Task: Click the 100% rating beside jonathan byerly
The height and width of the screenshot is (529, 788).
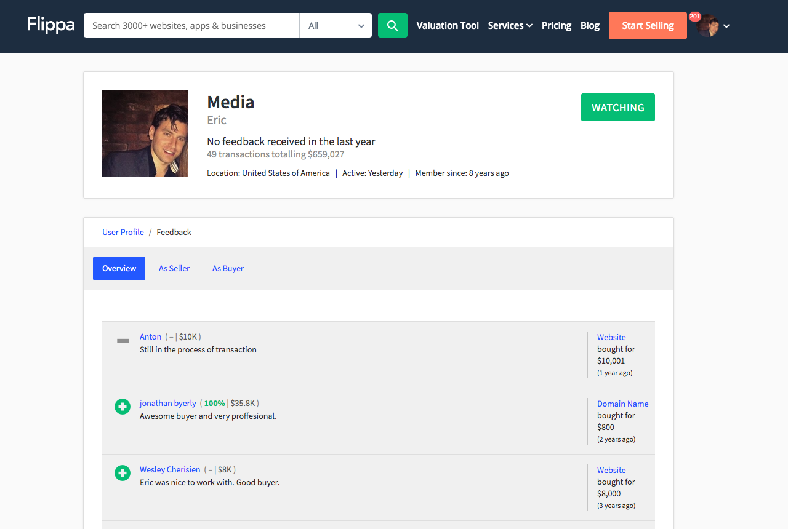Action: click(x=214, y=403)
